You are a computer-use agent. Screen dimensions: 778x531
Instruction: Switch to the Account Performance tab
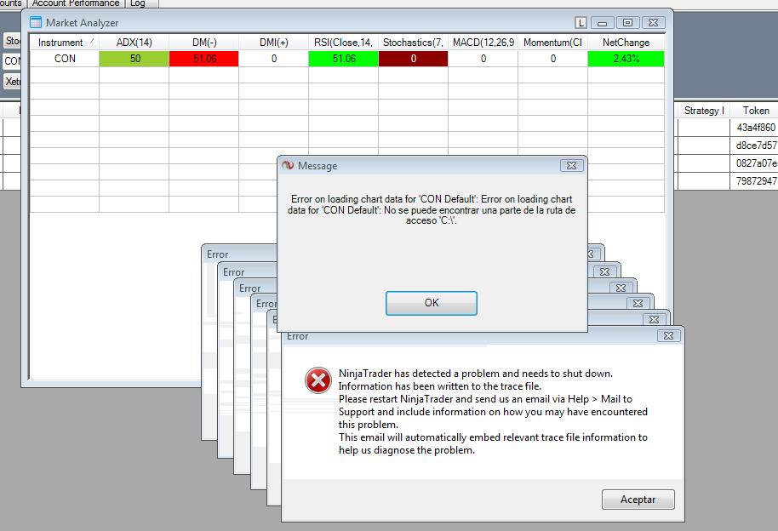point(76,3)
